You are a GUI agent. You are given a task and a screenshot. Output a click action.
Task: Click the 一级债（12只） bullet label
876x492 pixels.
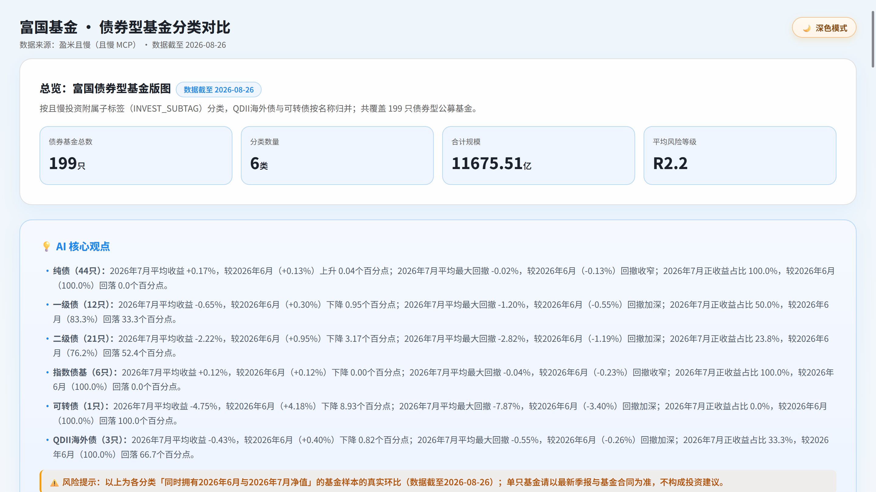click(x=84, y=305)
